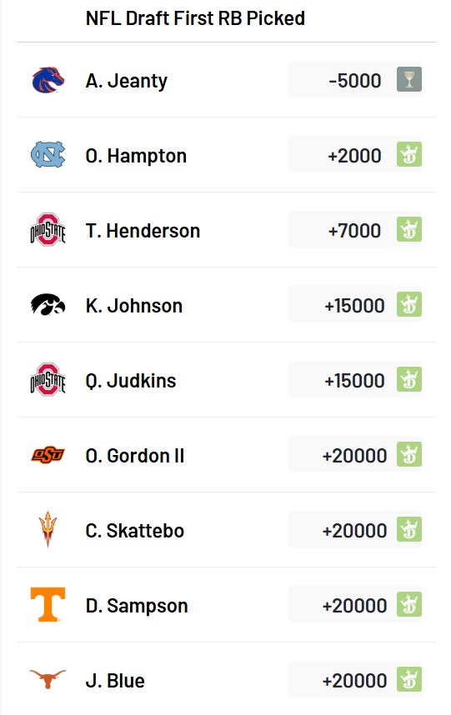The width and height of the screenshot is (451, 715).
Task: Click the Iowa Hawkeyes logo
Action: 48,305
